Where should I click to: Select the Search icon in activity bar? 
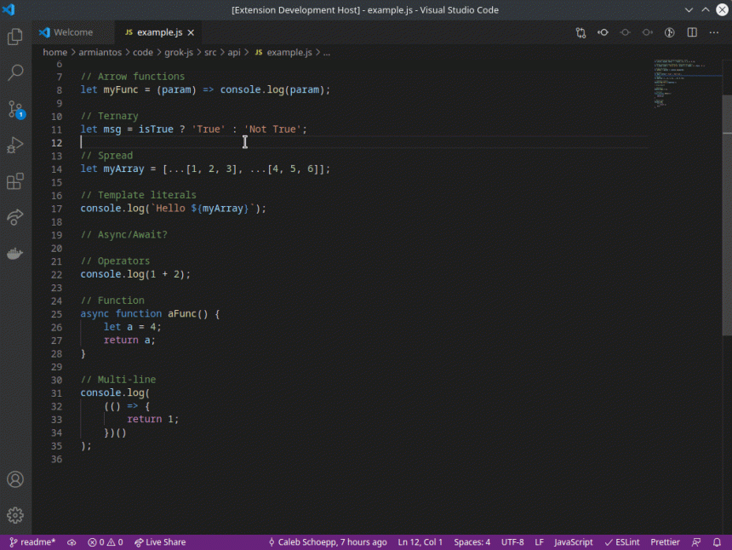coord(14,73)
